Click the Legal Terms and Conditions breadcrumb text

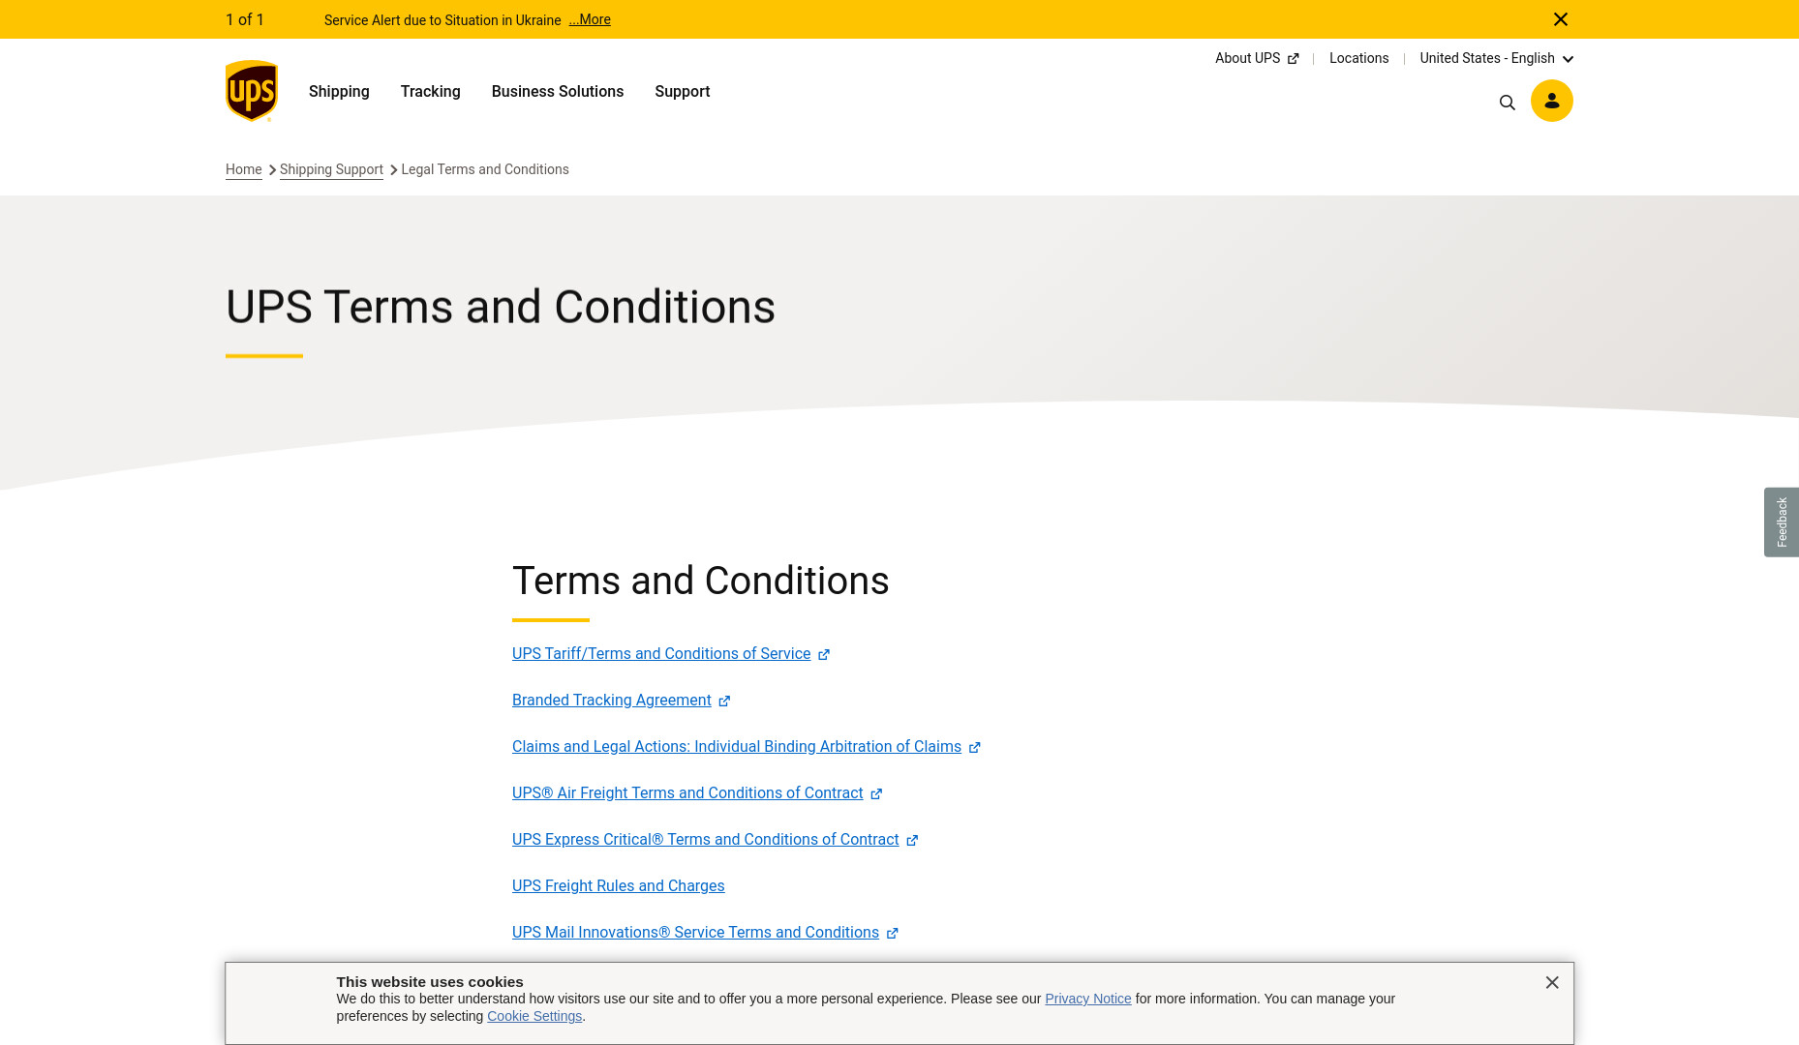coord(485,169)
